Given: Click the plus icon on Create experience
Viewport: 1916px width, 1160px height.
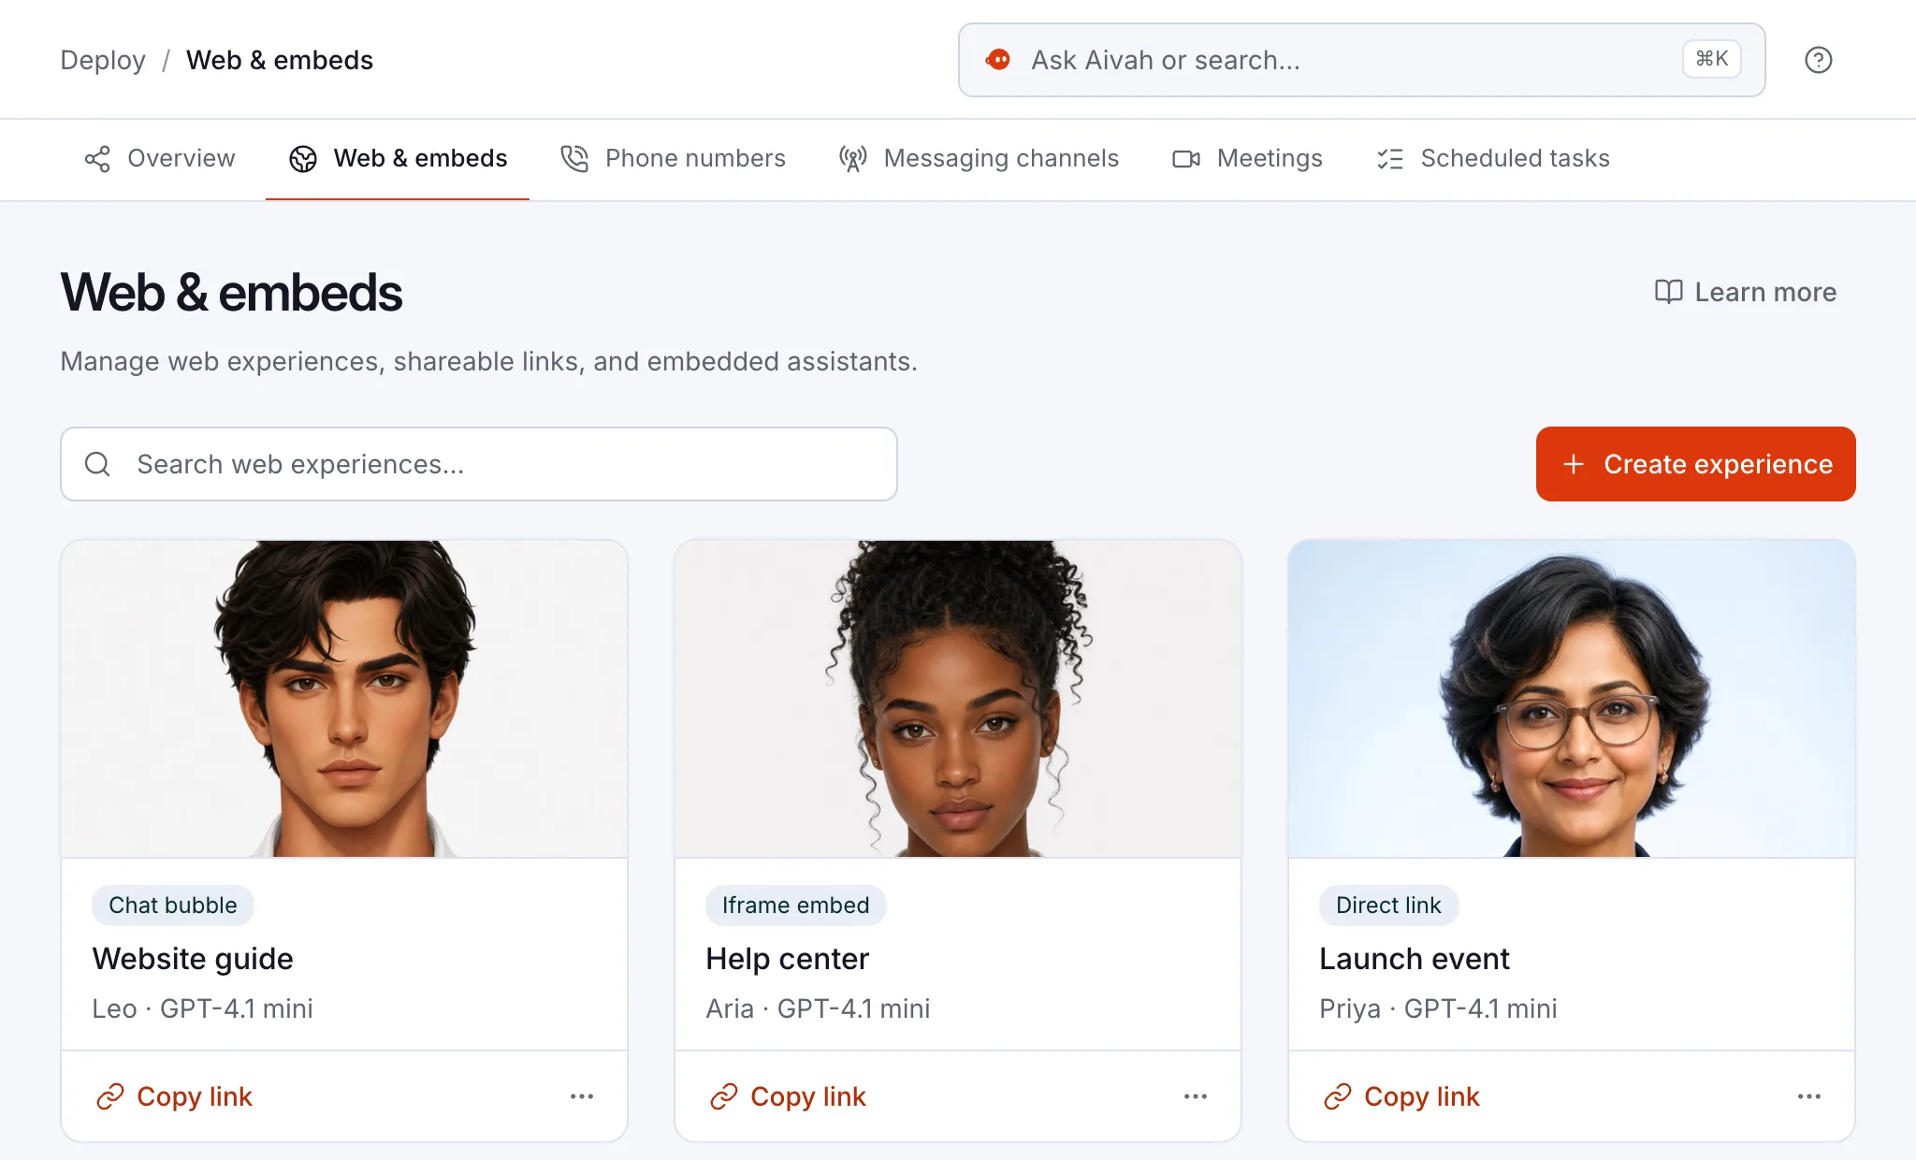Looking at the screenshot, I should point(1574,464).
